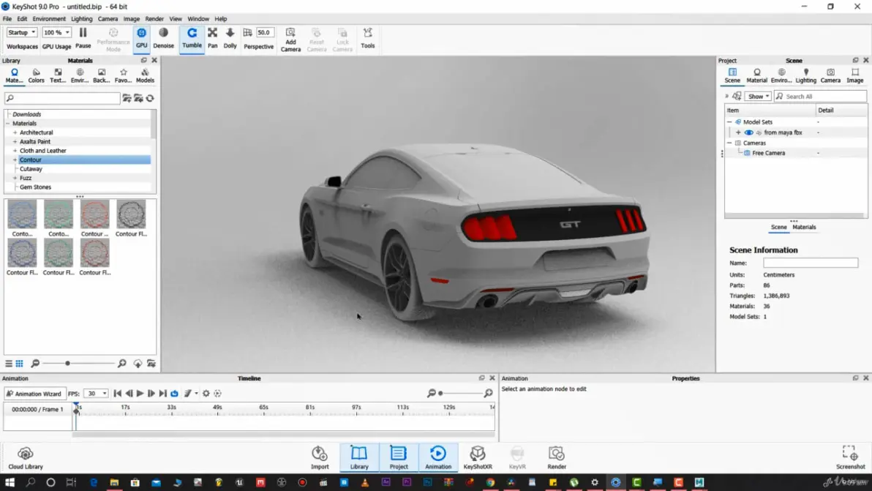Open the Cloud Library
This screenshot has width=872, height=491.
[25, 458]
